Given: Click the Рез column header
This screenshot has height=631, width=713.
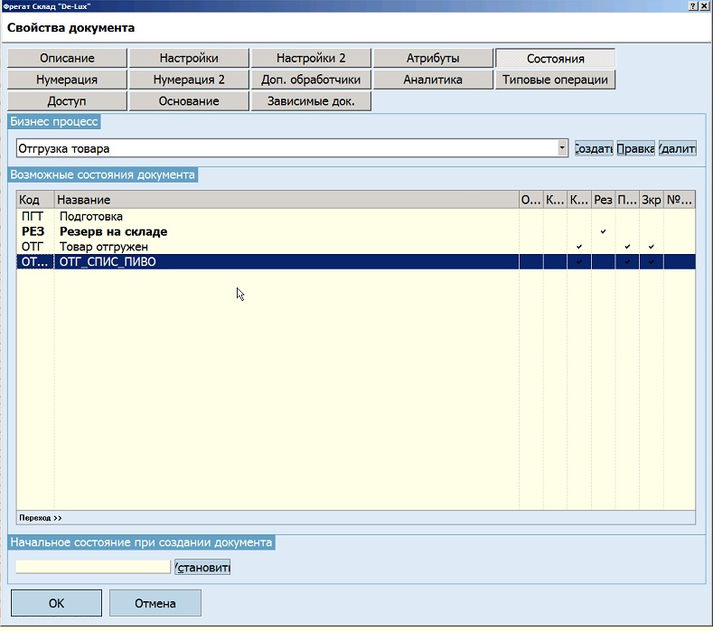Looking at the screenshot, I should click(x=603, y=200).
